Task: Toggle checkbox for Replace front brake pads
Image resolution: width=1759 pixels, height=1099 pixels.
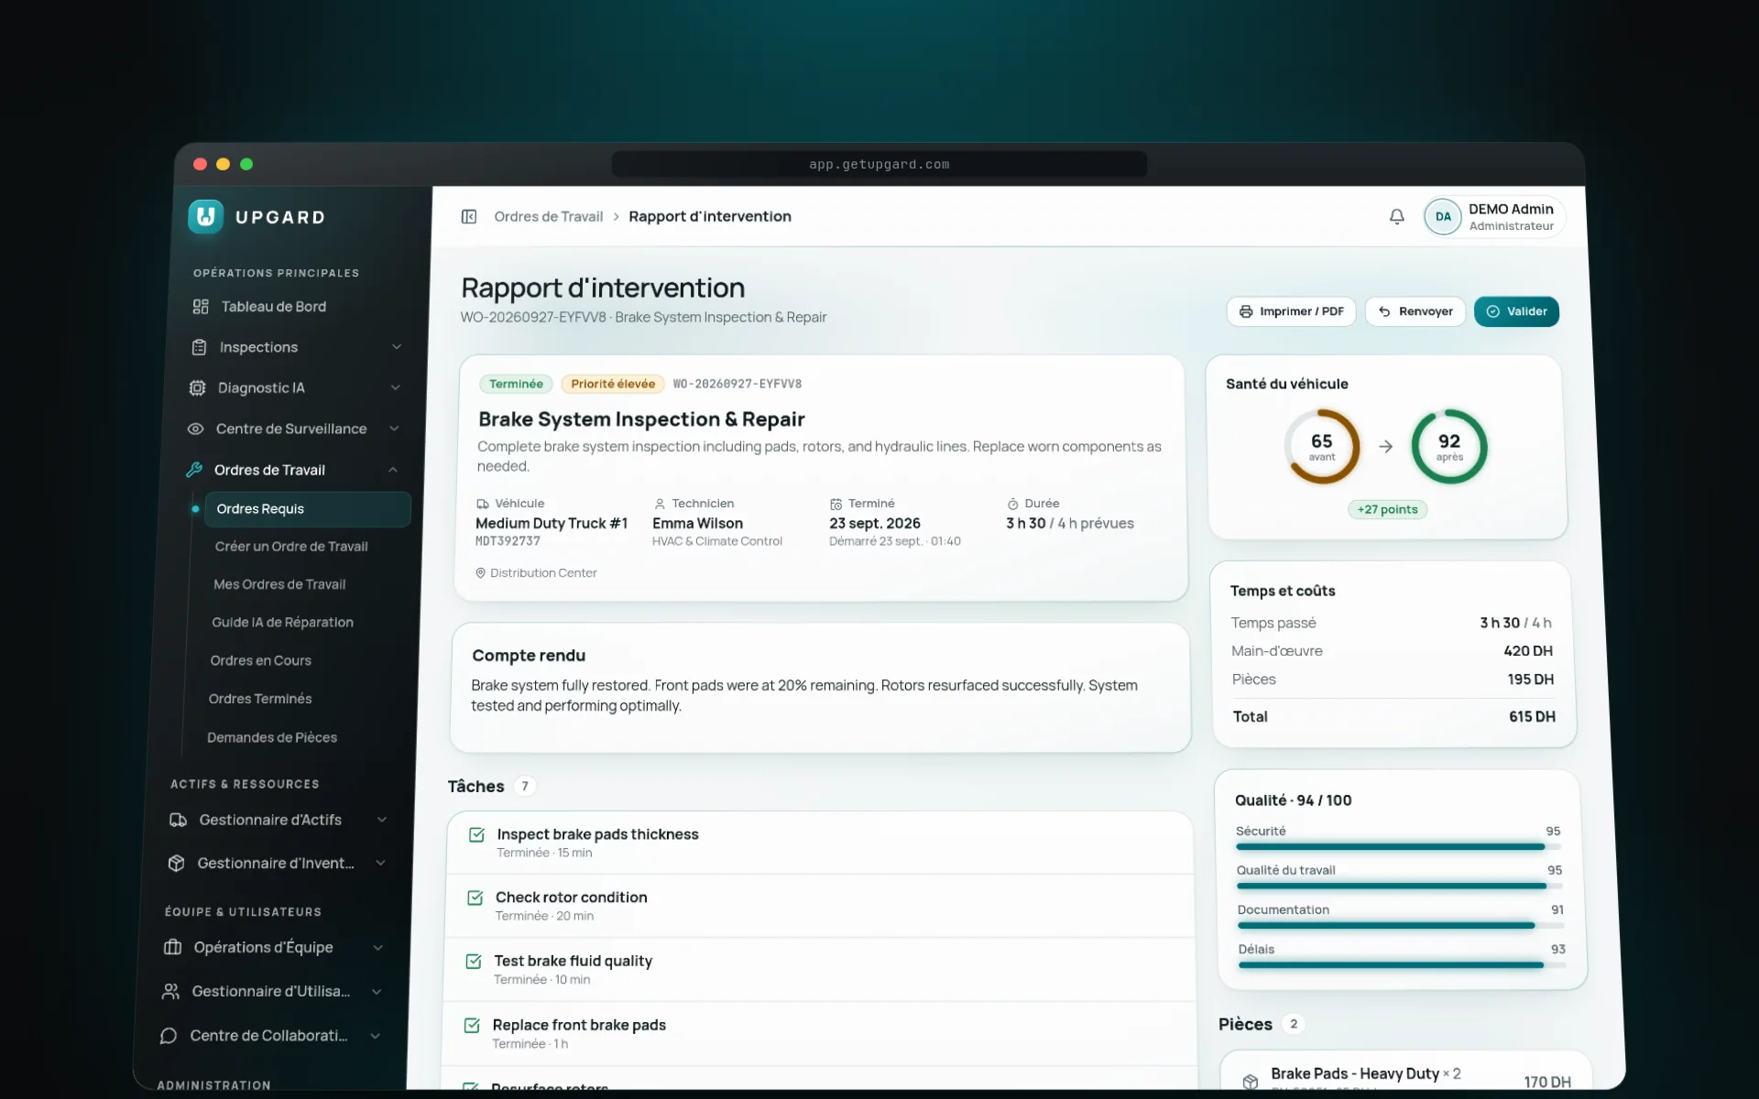Action: point(472,1025)
